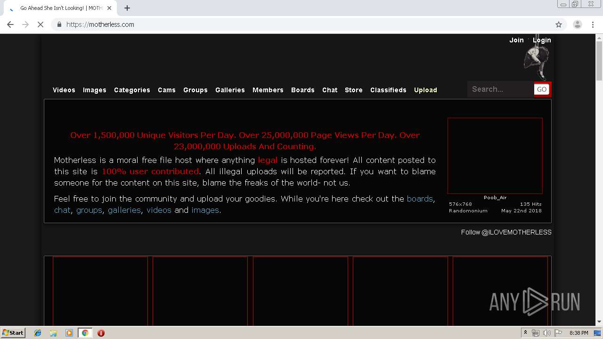Viewport: 603px width, 339px height.
Task: Open the Cams menu item
Action: 167,90
